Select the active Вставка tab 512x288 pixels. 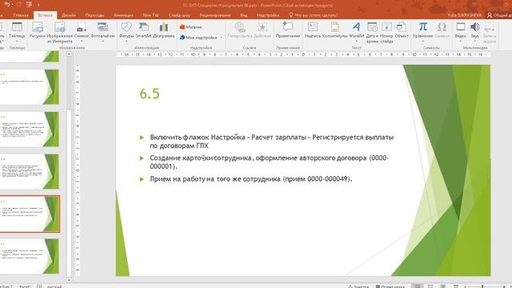(45, 15)
